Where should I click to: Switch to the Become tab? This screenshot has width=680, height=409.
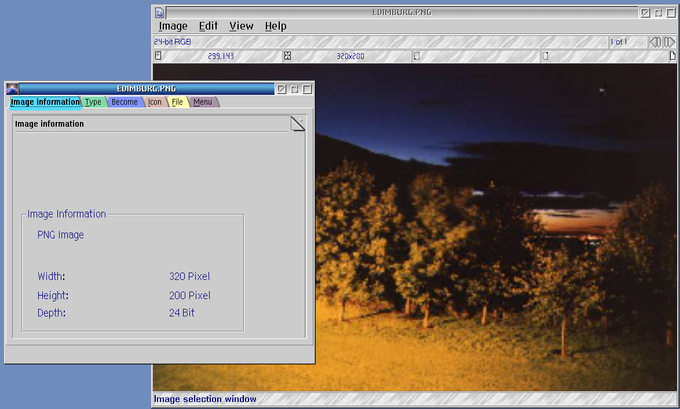point(125,102)
